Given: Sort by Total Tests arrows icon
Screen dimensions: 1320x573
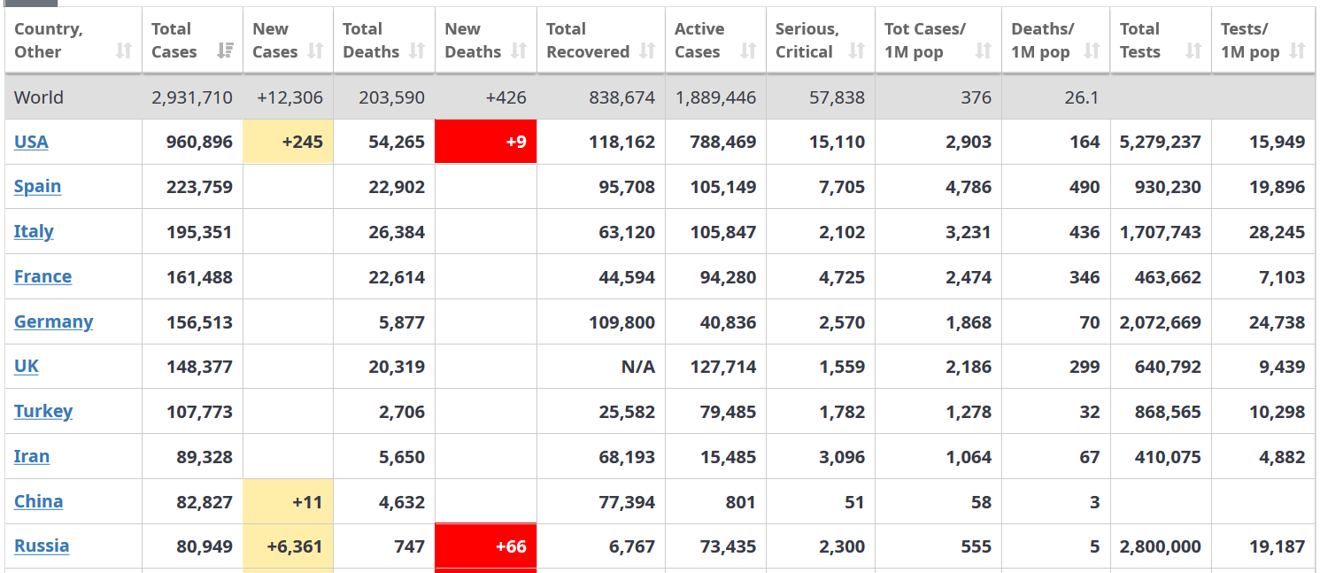Looking at the screenshot, I should click(1193, 51).
